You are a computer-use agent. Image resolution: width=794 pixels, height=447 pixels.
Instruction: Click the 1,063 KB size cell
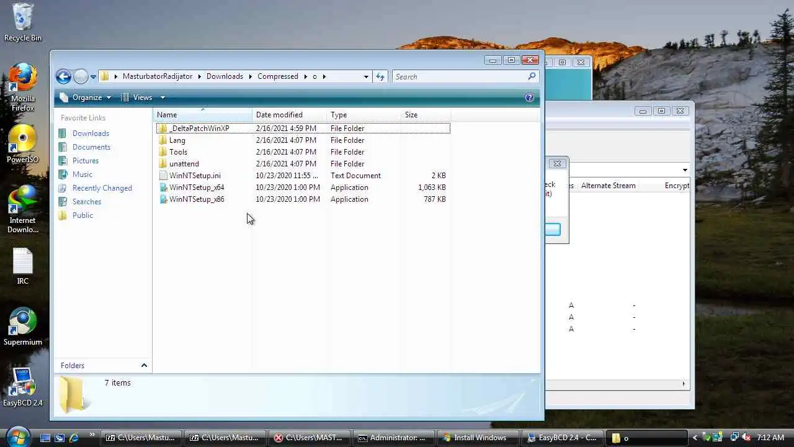pyautogui.click(x=431, y=187)
